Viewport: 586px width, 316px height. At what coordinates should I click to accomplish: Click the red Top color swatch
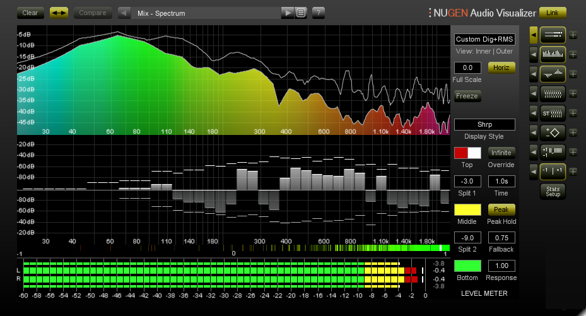tap(461, 153)
